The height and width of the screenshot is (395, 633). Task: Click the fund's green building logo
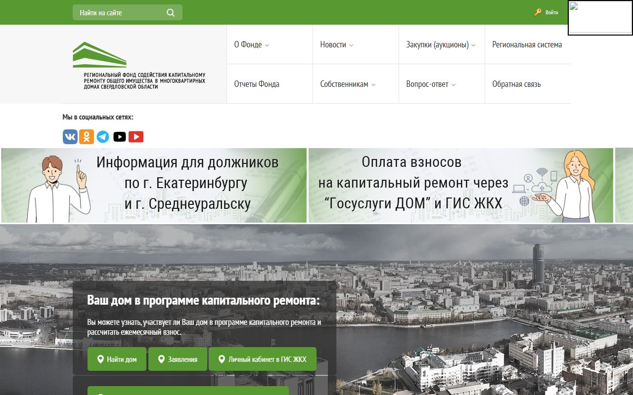point(99,55)
